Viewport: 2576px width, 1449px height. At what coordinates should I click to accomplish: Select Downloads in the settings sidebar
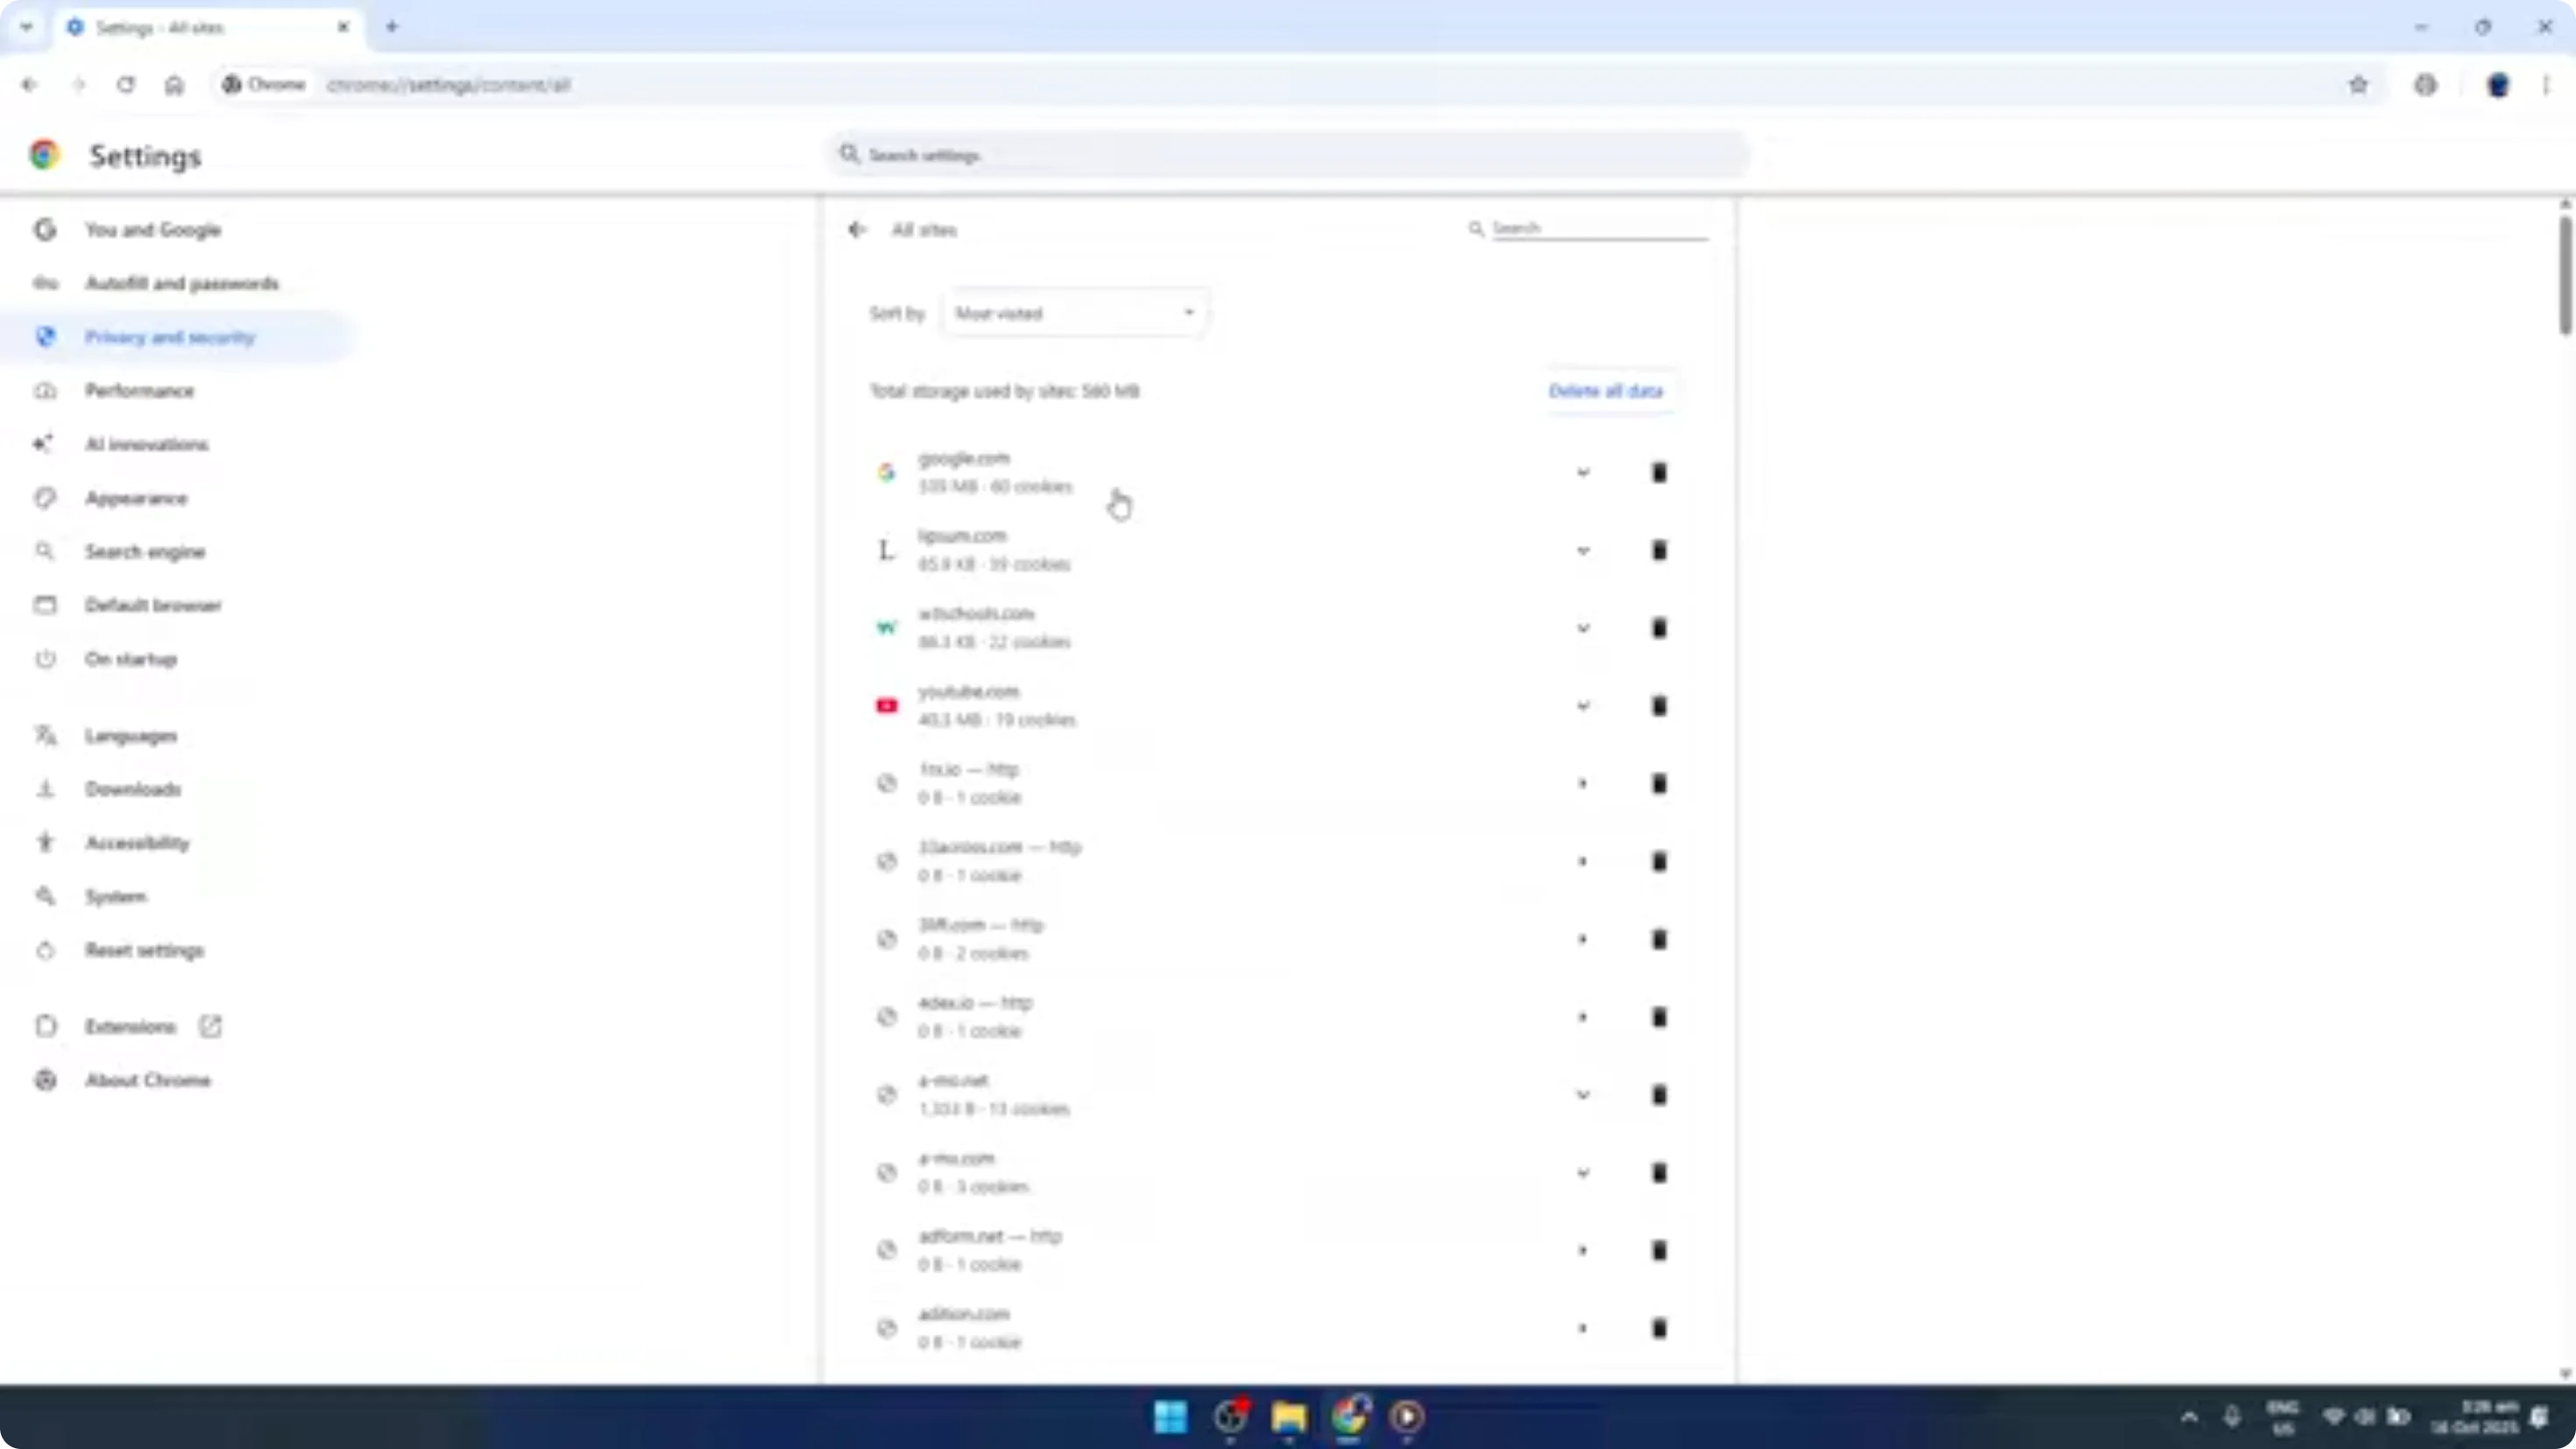[x=133, y=789]
